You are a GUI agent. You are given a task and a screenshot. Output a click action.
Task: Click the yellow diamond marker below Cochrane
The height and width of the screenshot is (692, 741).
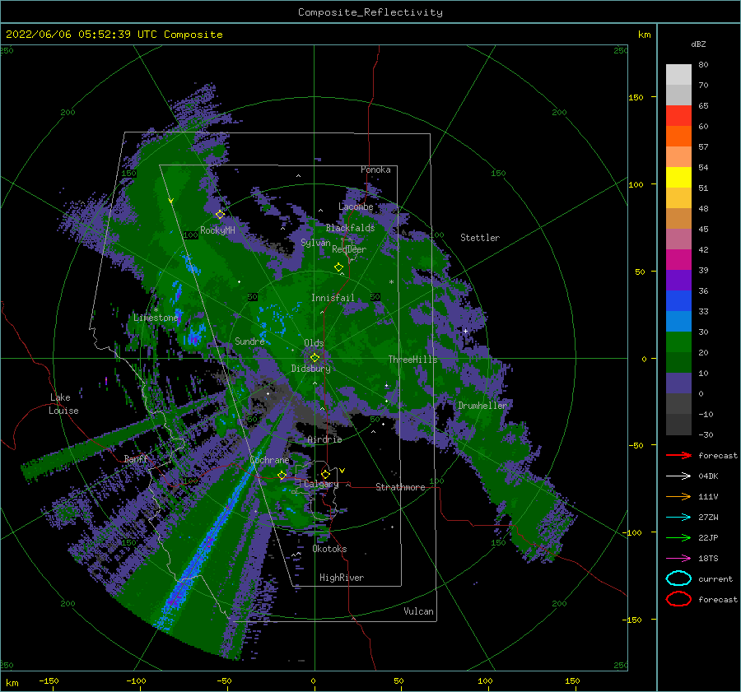point(282,475)
